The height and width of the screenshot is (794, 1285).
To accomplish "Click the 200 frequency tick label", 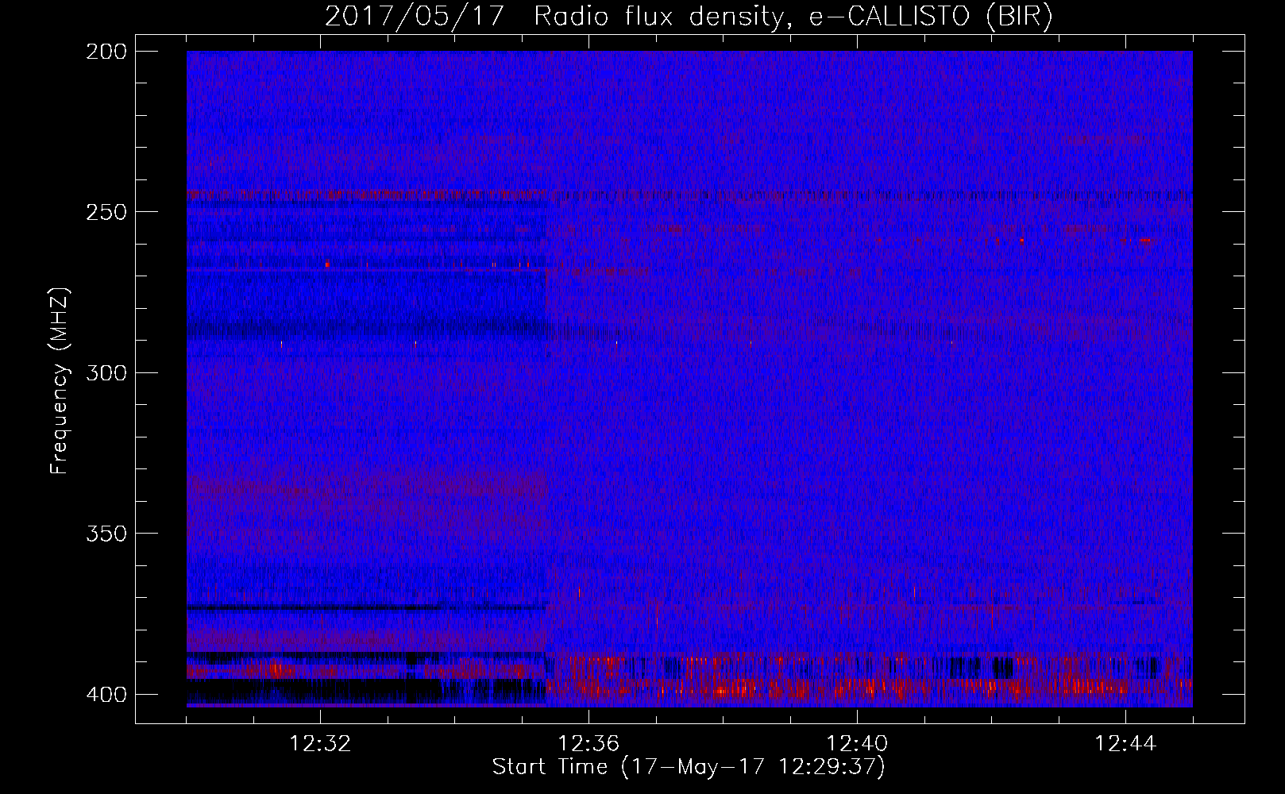I will (106, 52).
